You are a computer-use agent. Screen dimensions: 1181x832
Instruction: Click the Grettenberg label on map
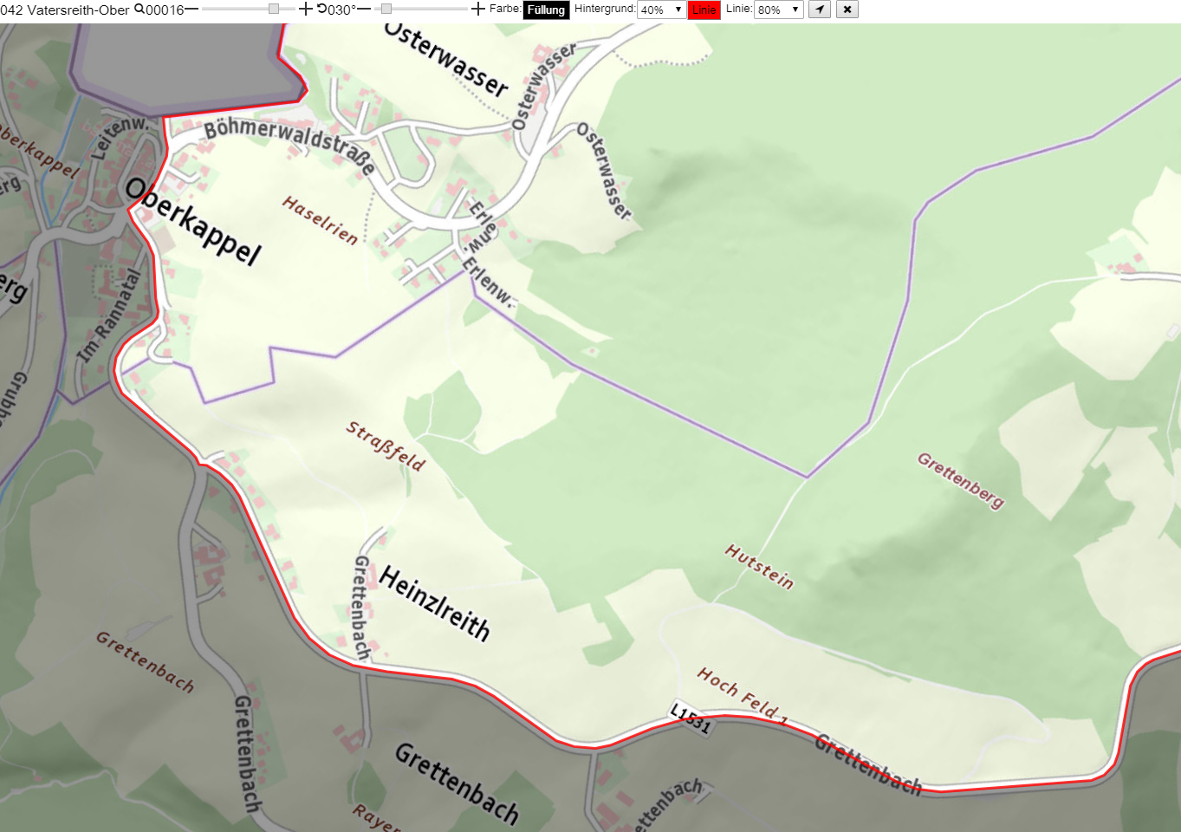coord(961,480)
